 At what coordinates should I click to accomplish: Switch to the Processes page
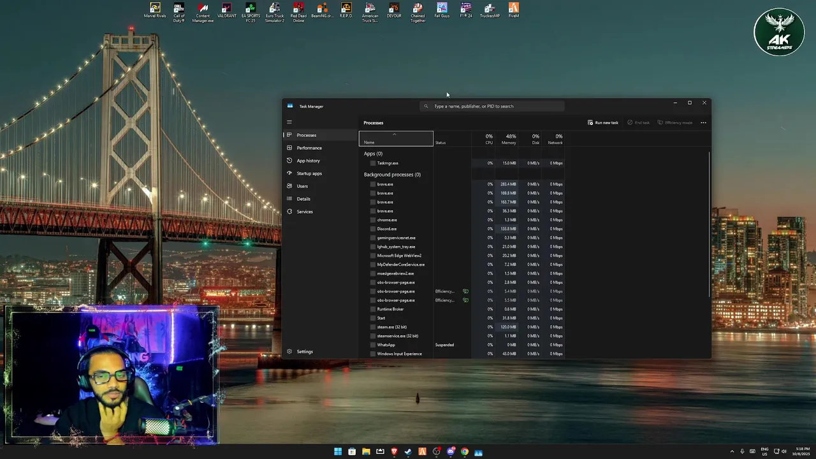(x=320, y=135)
